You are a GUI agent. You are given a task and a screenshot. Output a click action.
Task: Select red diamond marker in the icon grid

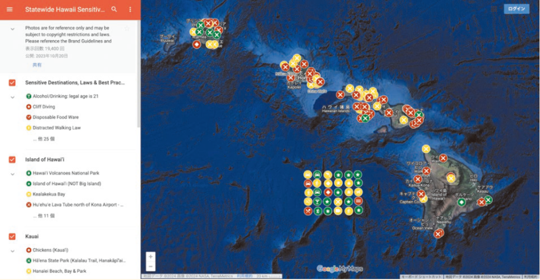(x=328, y=192)
